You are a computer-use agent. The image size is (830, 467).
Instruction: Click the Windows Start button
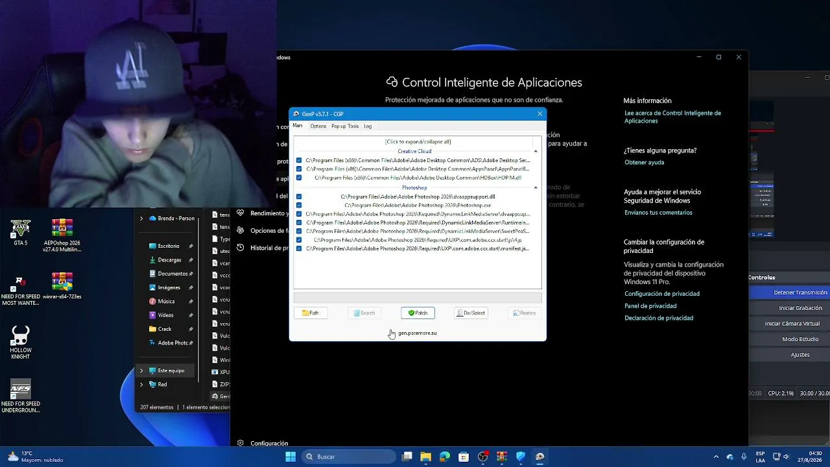pyautogui.click(x=290, y=457)
